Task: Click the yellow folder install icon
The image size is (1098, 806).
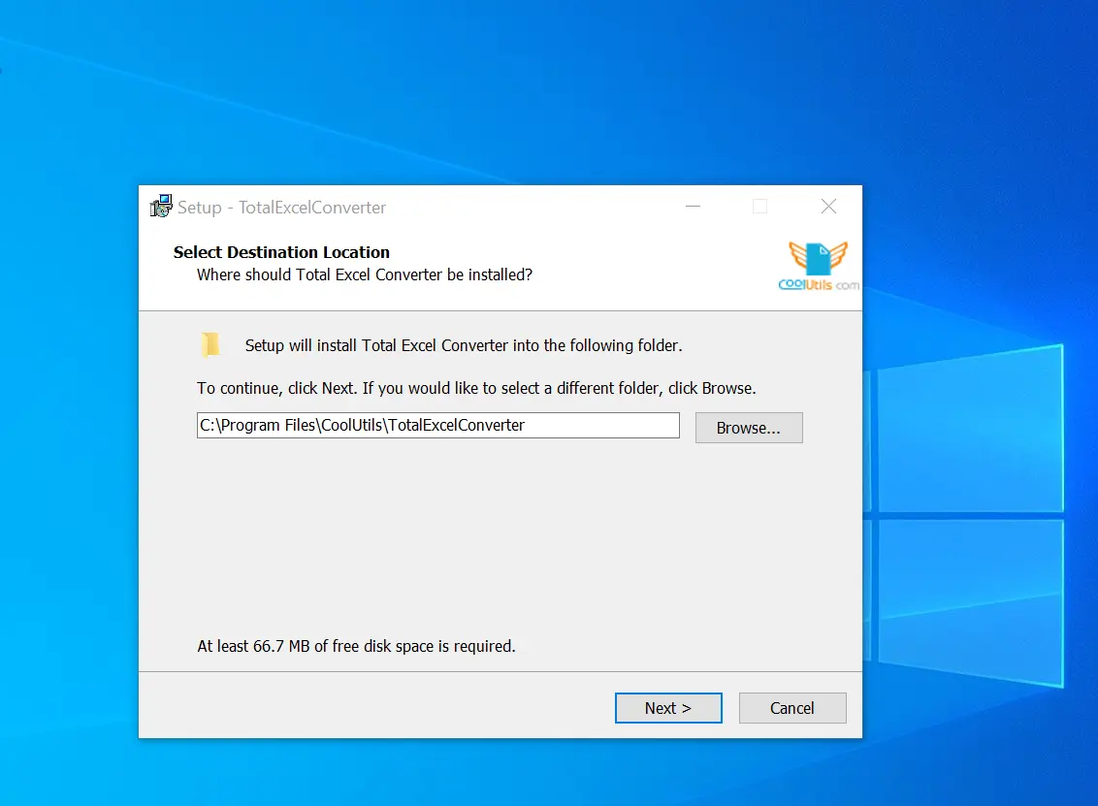Action: tap(211, 344)
